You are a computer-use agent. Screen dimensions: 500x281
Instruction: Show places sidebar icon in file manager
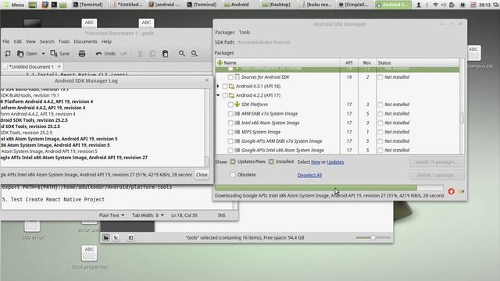106,237
